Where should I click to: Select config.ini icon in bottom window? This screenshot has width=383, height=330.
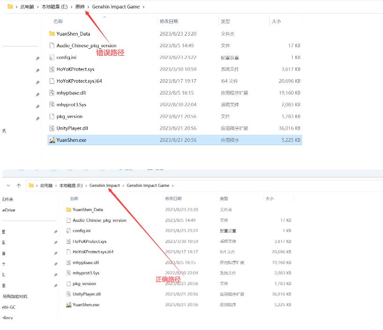pyautogui.click(x=69, y=231)
